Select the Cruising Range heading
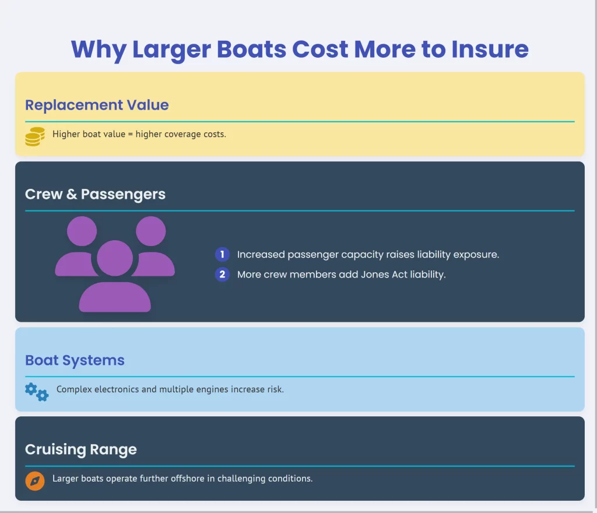Image resolution: width=597 pixels, height=513 pixels. [x=81, y=449]
